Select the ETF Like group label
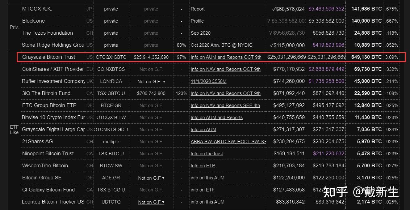The image size is (410, 210). [14, 130]
